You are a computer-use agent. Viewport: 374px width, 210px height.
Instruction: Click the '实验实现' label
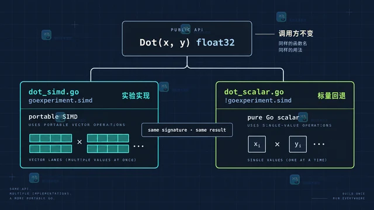(136, 96)
